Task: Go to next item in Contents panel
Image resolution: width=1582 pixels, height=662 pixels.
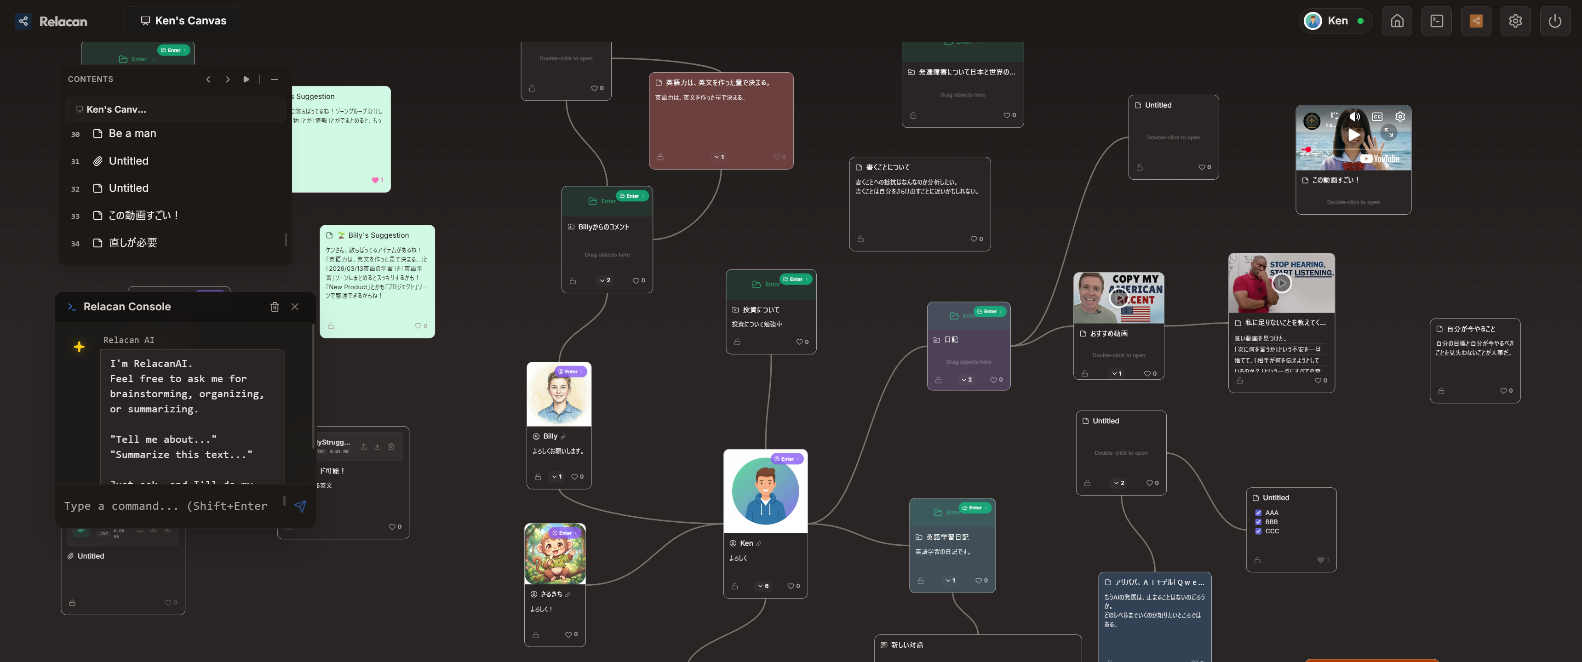Action: pyautogui.click(x=227, y=79)
